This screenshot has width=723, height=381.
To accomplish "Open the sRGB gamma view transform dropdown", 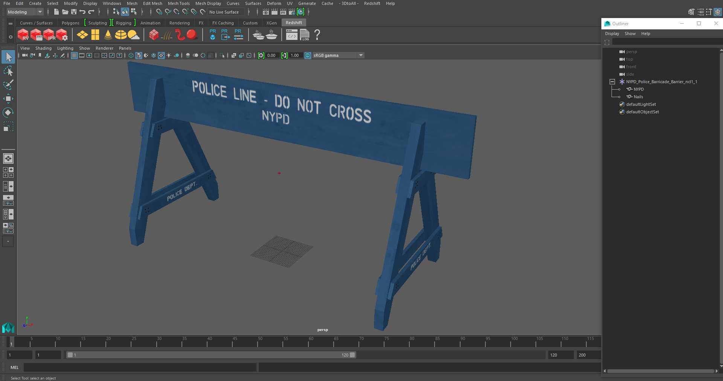I will click(338, 55).
